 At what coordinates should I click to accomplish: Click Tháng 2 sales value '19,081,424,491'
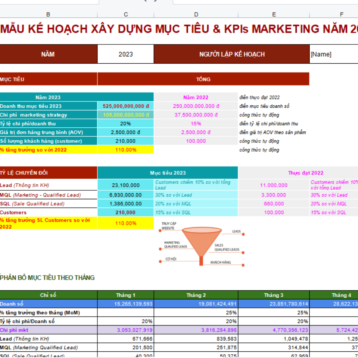(196, 304)
